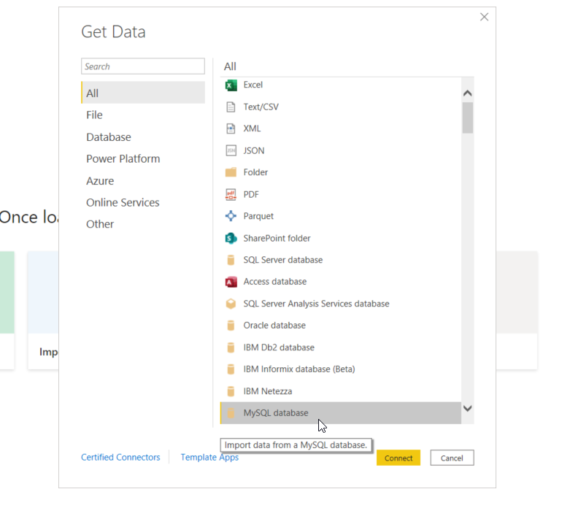Image resolution: width=581 pixels, height=508 pixels.
Task: Select the File category
Action: 143,115
